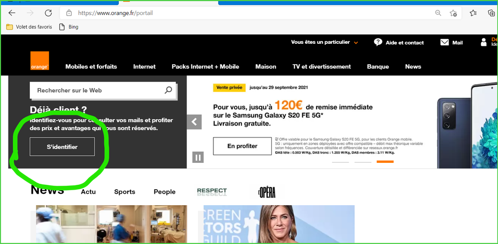The width and height of the screenshot is (498, 244).
Task: Reload the page with the refresh icon
Action: click(x=48, y=13)
